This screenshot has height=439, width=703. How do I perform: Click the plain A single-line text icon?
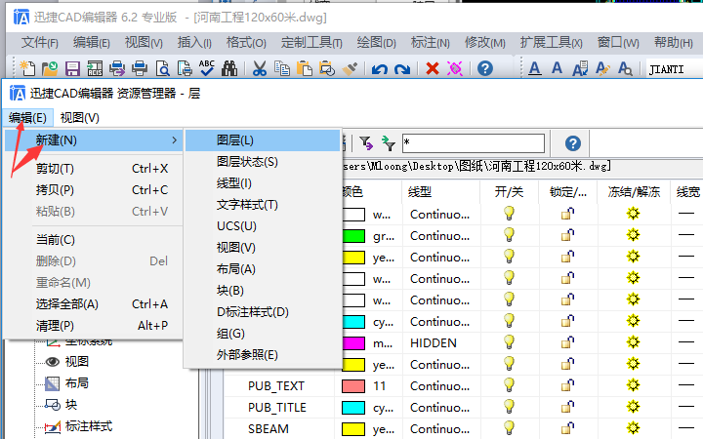tap(557, 68)
